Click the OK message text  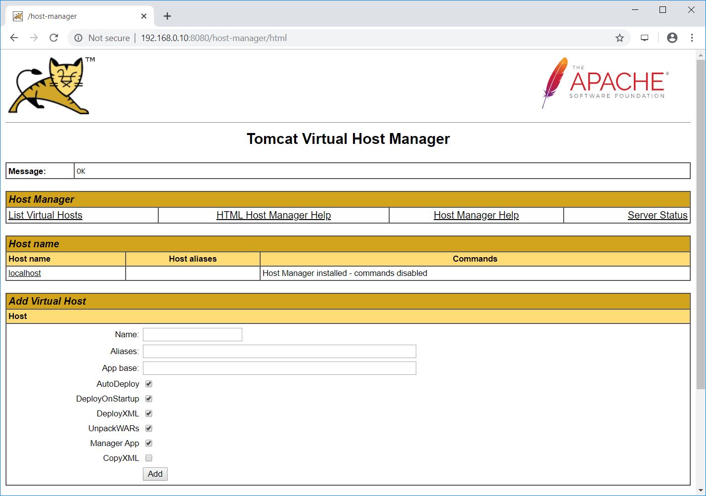click(x=81, y=171)
